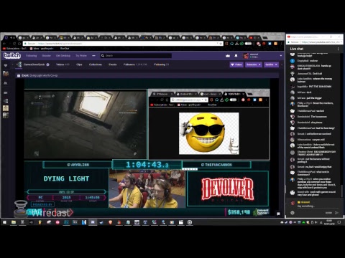Bookmark this page with star icon
This screenshot has height=258, width=345.
221,44
